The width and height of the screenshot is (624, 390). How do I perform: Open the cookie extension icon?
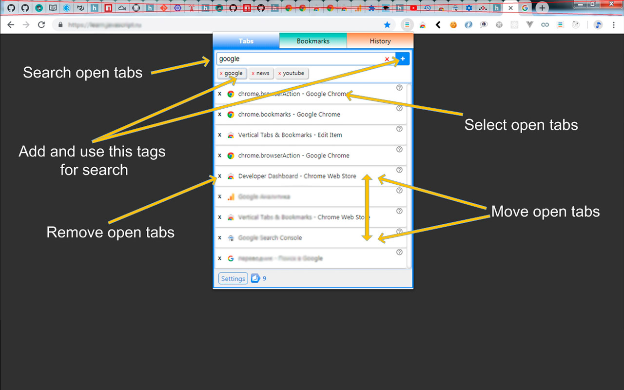pos(453,24)
